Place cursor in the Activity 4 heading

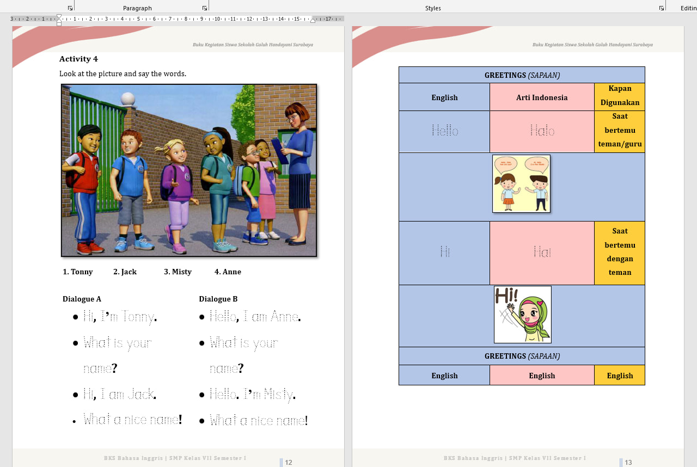tap(78, 59)
